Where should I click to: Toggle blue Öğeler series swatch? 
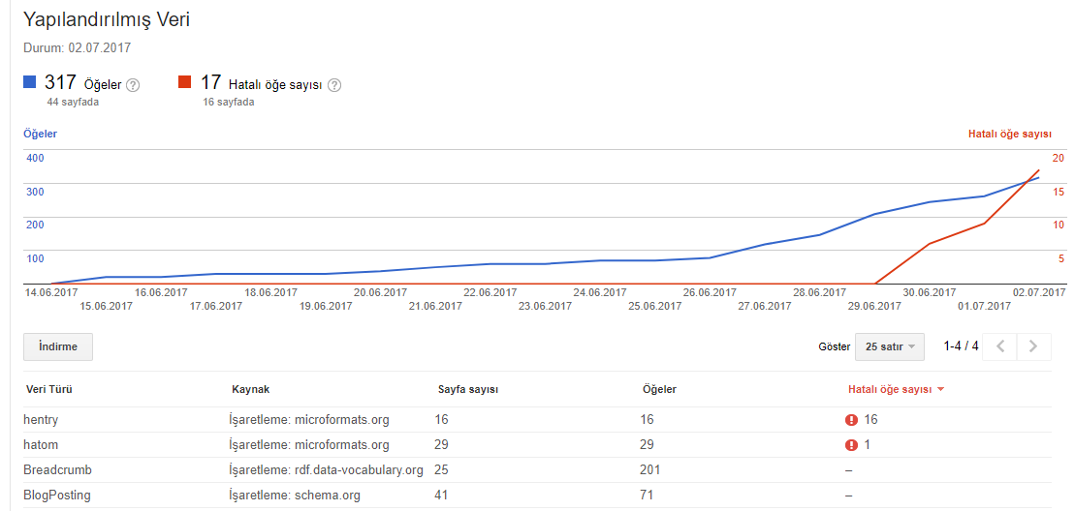[x=29, y=82]
